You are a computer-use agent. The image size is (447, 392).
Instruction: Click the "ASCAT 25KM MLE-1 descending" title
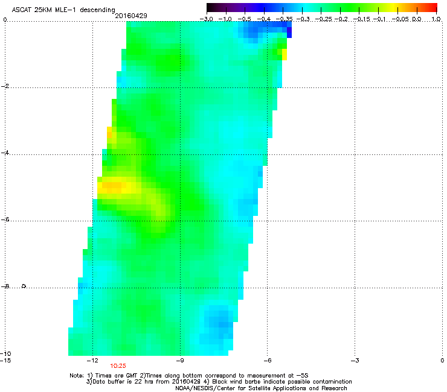63,10
